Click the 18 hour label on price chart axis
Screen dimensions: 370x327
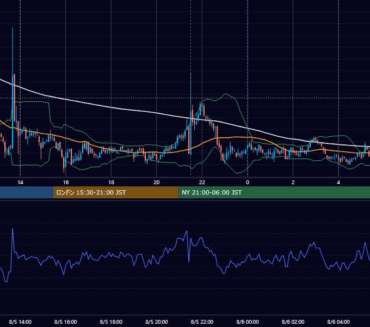click(x=111, y=183)
